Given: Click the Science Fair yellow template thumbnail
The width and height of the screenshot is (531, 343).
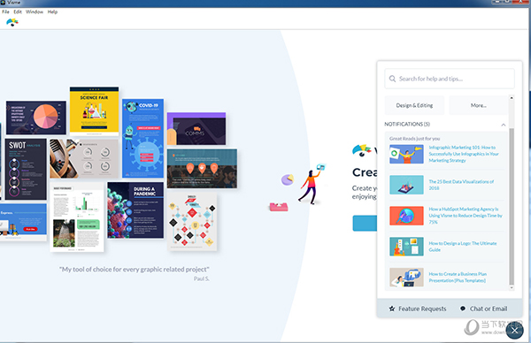Looking at the screenshot, I should (94, 111).
